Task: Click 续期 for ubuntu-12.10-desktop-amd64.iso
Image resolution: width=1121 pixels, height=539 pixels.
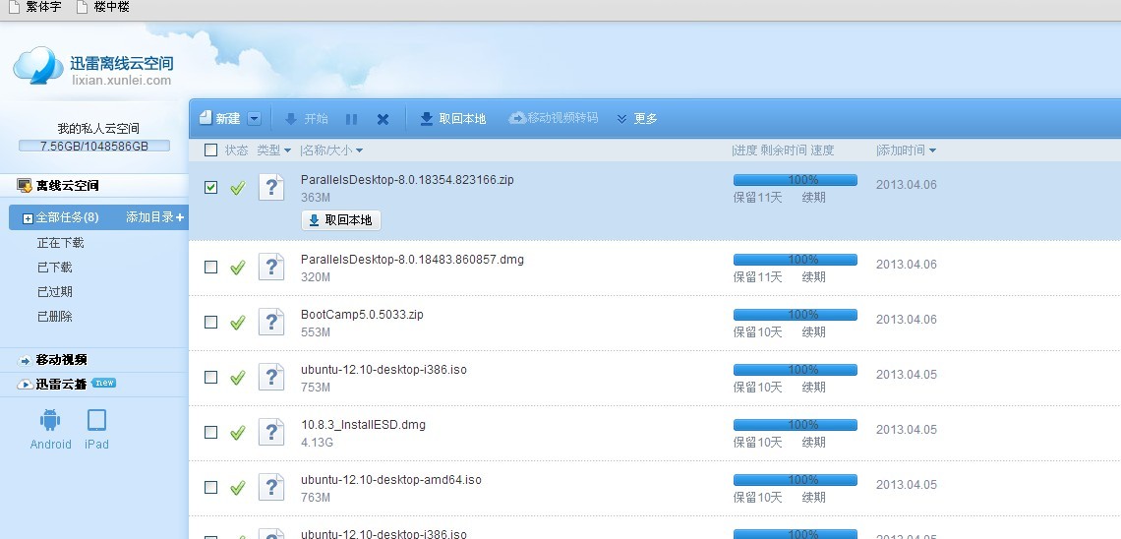Action: click(x=813, y=497)
